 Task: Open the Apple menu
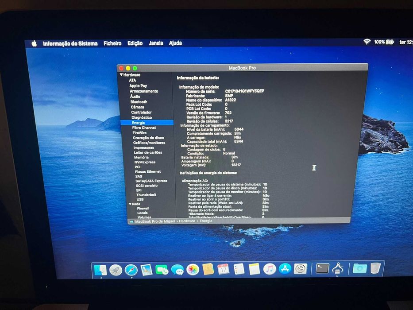point(34,44)
